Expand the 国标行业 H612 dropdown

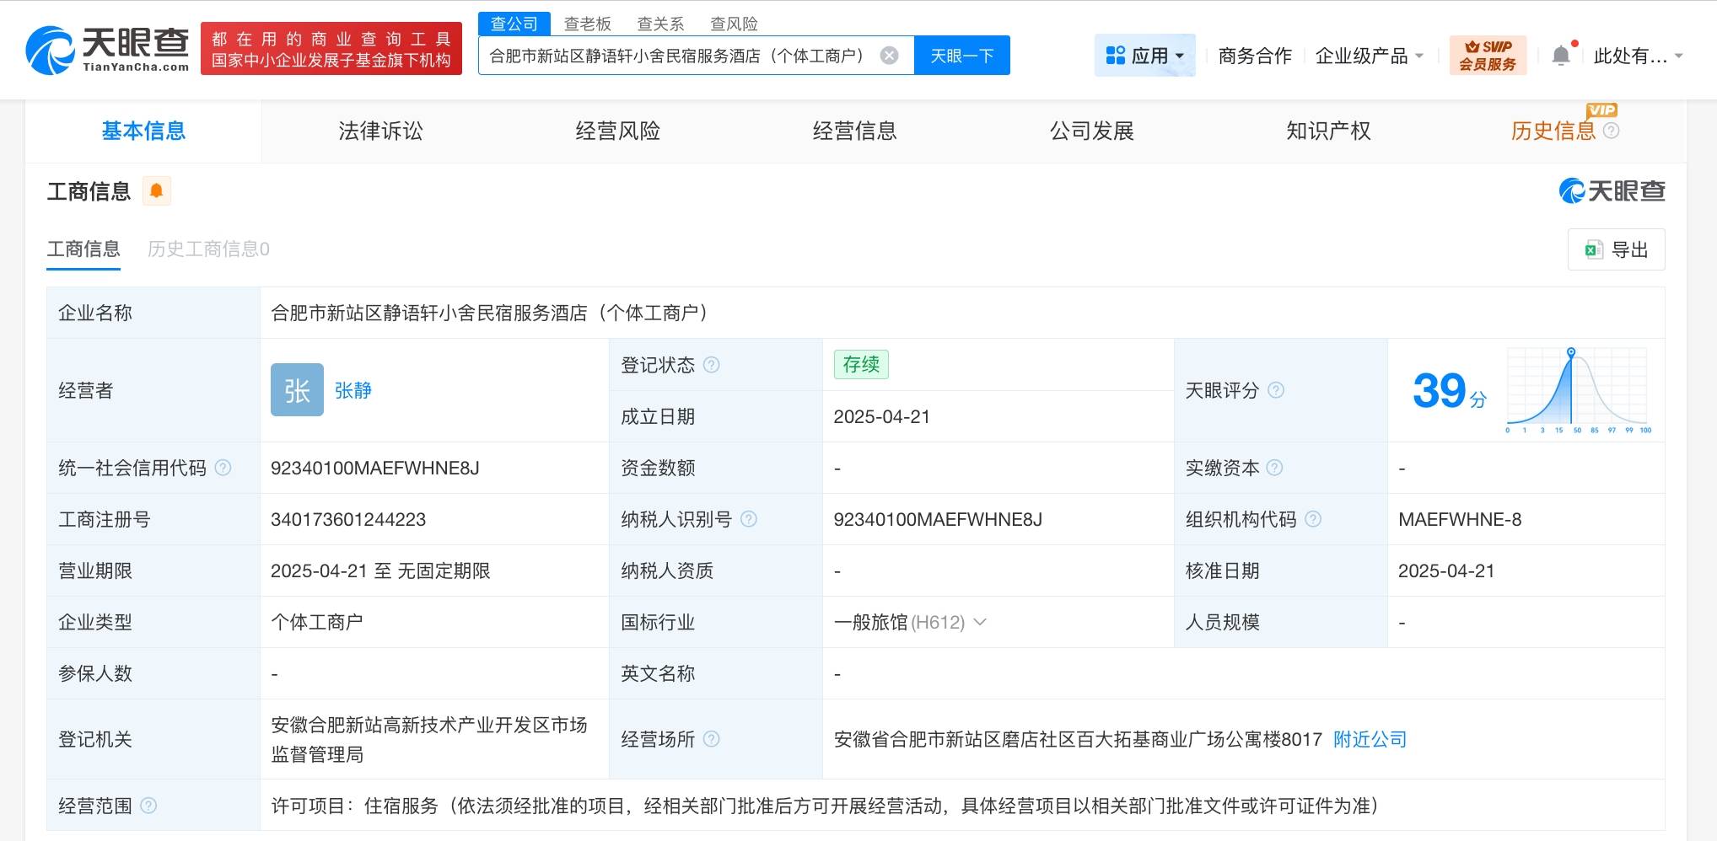[979, 622]
